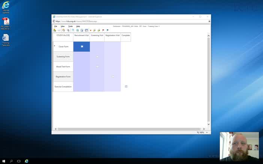This screenshot has width=263, height=164.
Task: Click the vertical scrollbar up arrow
Action: click(208, 36)
